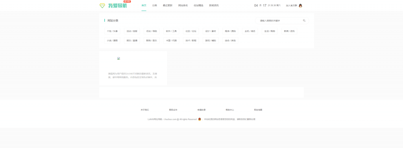This screenshot has width=403, height=148.
Task: Open the 帮助中心 footer link
Action: point(230,110)
